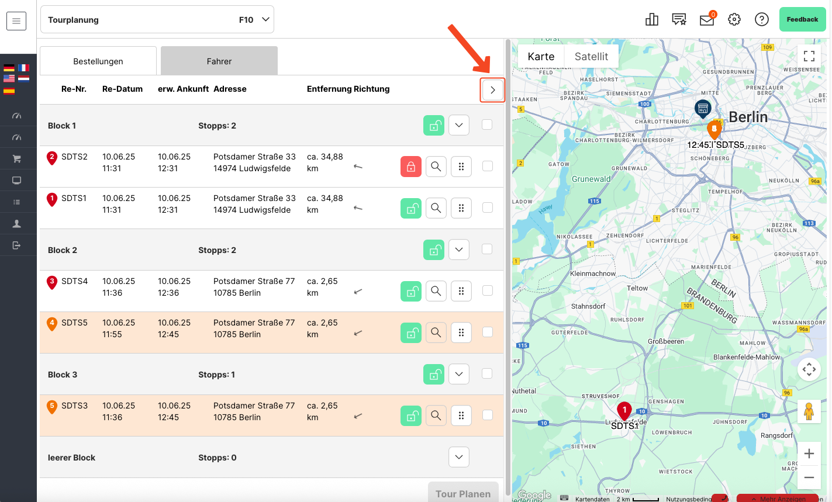Toggle the green lock on Block 3

[434, 374]
